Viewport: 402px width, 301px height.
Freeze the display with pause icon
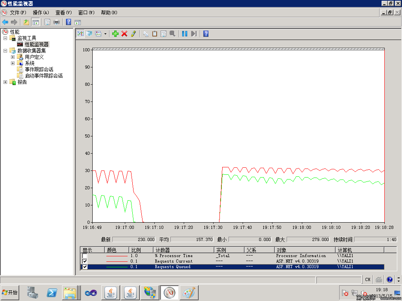tap(185, 34)
